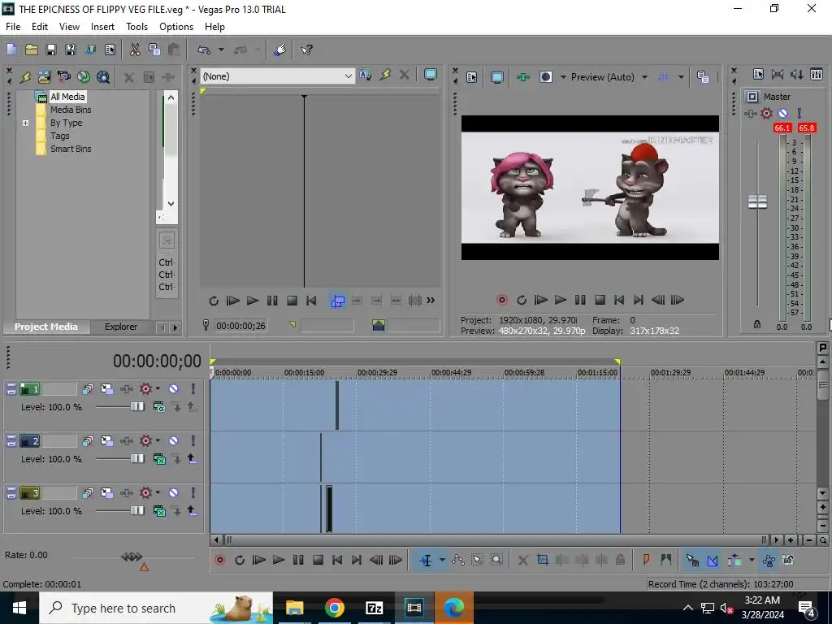
Task: Toggle the Master bus mute icon
Action: coord(782,113)
